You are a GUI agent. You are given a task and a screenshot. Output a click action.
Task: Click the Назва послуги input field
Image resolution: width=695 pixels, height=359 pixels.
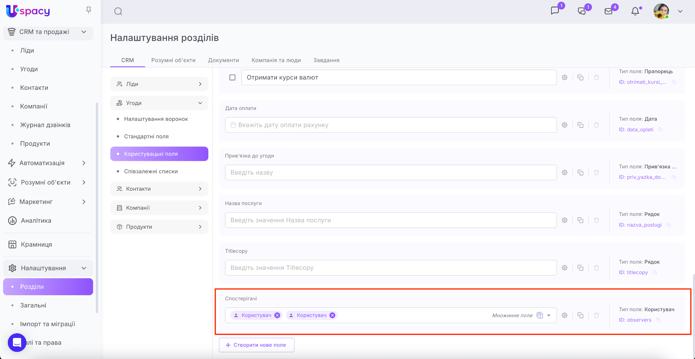coord(390,220)
